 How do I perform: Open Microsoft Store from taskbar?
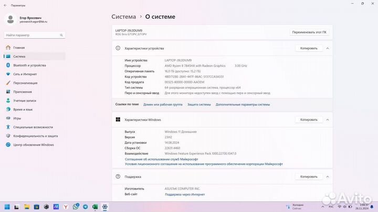point(36,207)
